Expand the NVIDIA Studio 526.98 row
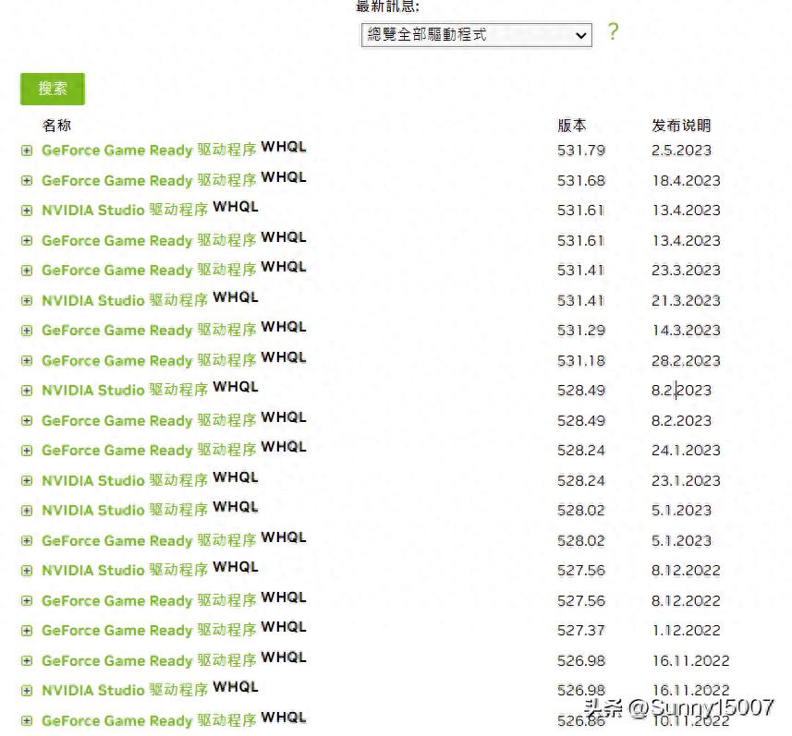Screen dimensions: 792x736 click(x=27, y=691)
